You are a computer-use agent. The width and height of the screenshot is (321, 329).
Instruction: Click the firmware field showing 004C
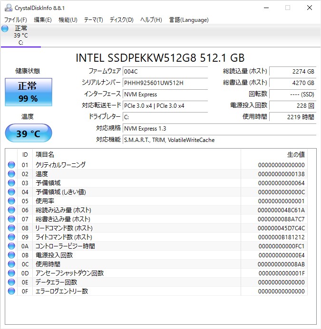point(165,72)
